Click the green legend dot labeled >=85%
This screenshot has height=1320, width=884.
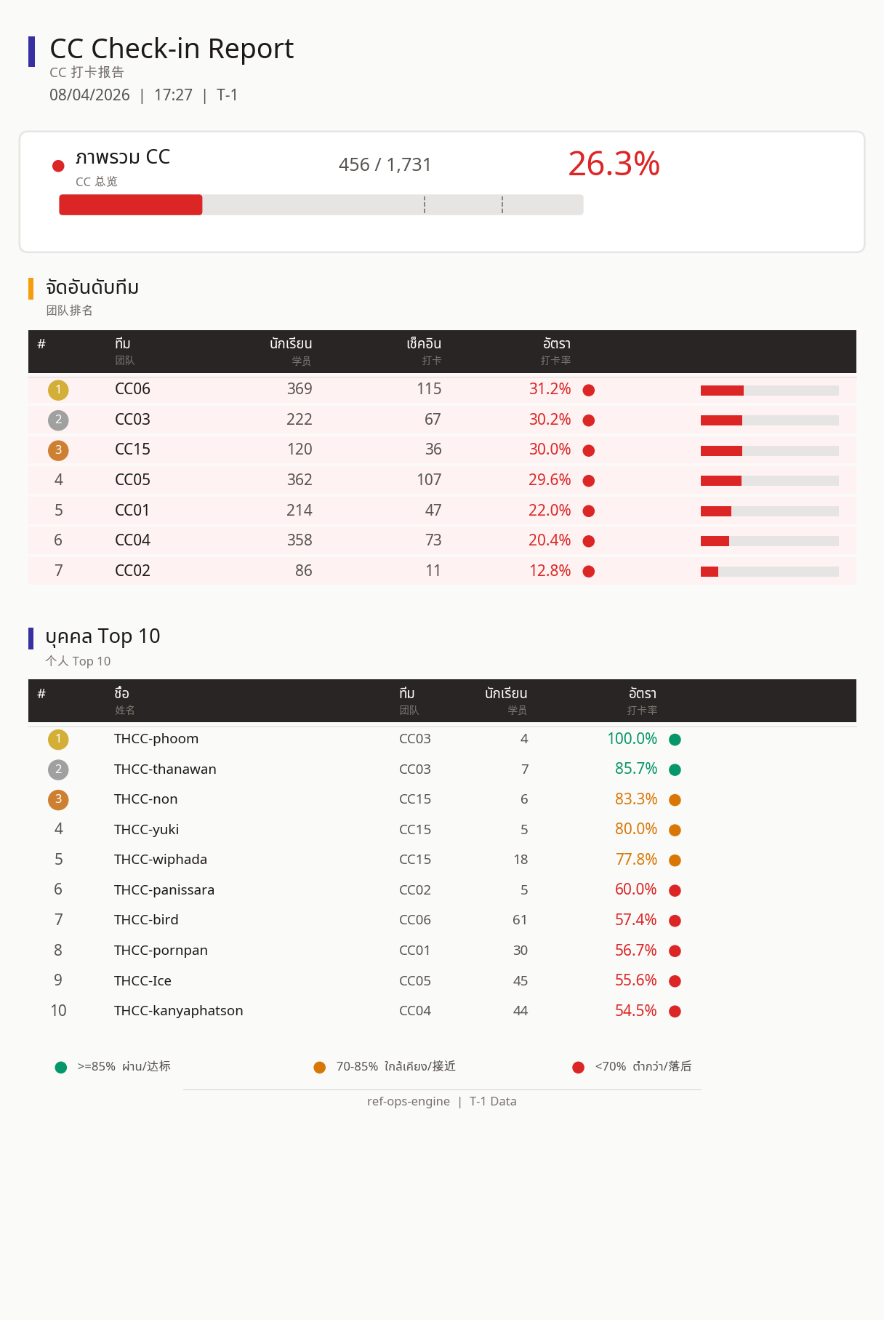(61, 1067)
